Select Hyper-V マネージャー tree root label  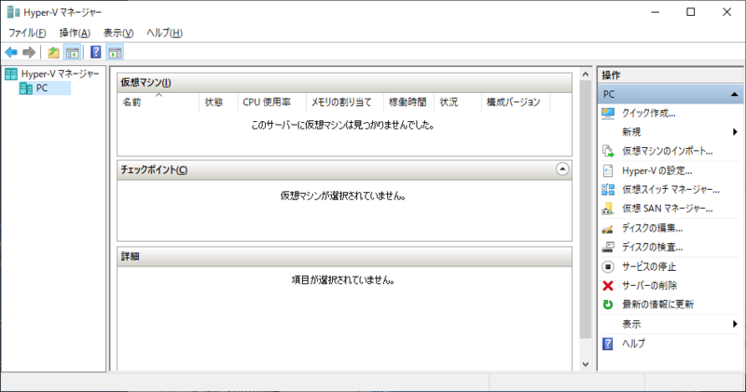tap(60, 74)
